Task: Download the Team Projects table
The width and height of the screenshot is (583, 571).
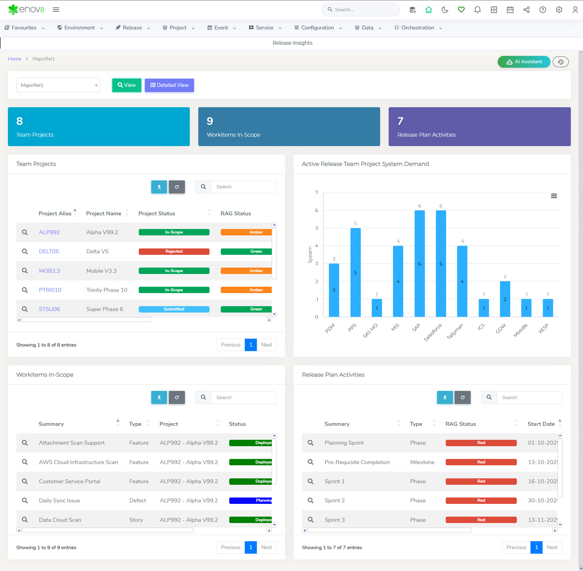Action: [159, 187]
